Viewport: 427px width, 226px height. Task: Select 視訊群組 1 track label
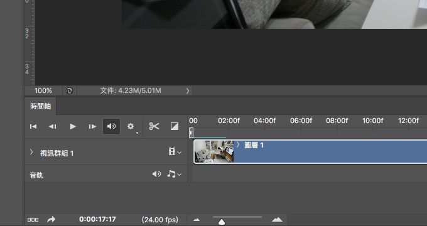[x=57, y=153]
